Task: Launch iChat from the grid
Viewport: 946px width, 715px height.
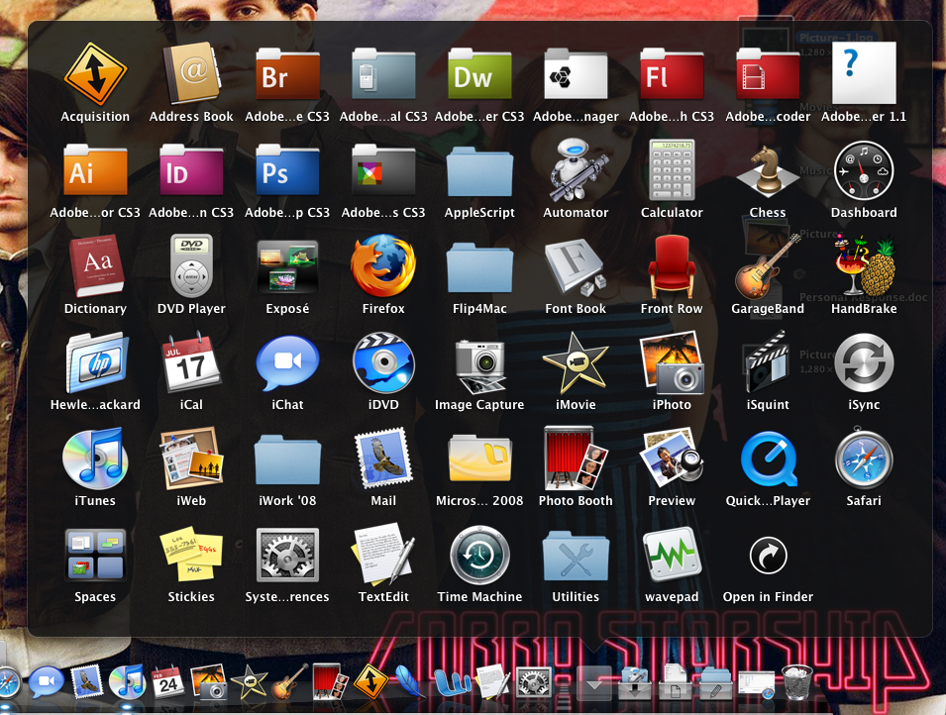Action: coord(287,363)
